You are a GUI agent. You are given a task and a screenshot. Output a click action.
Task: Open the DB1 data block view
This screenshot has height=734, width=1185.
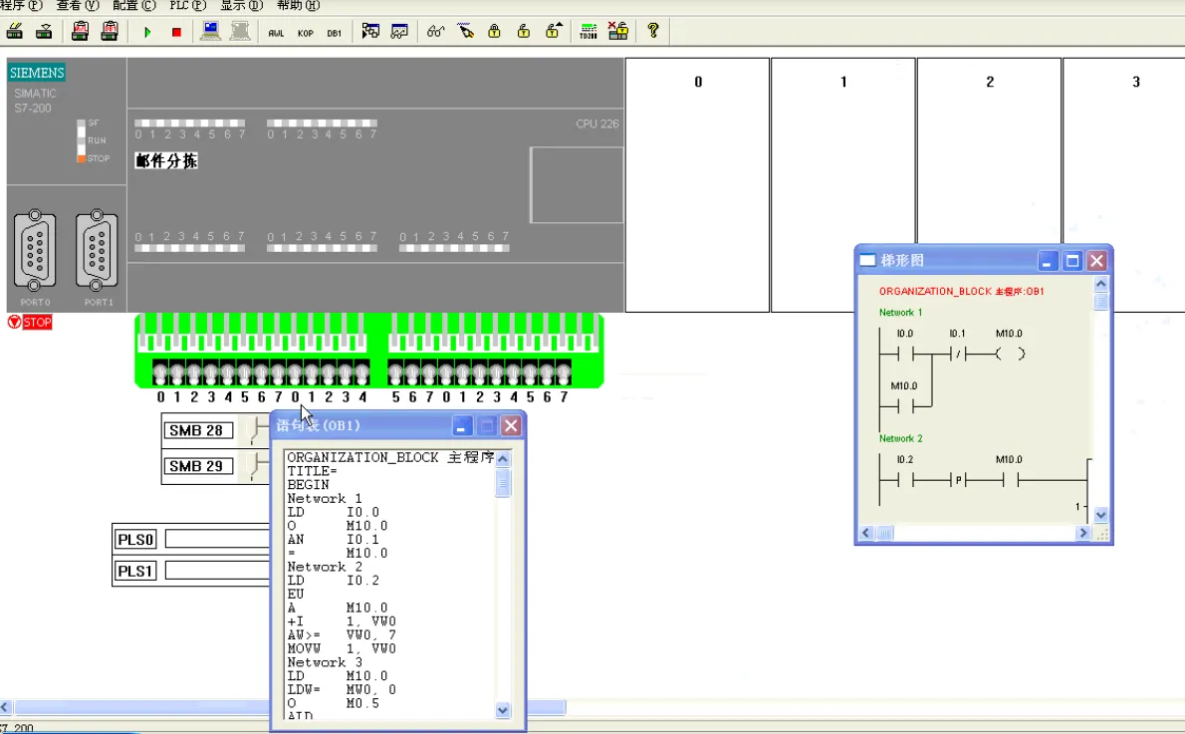click(334, 33)
